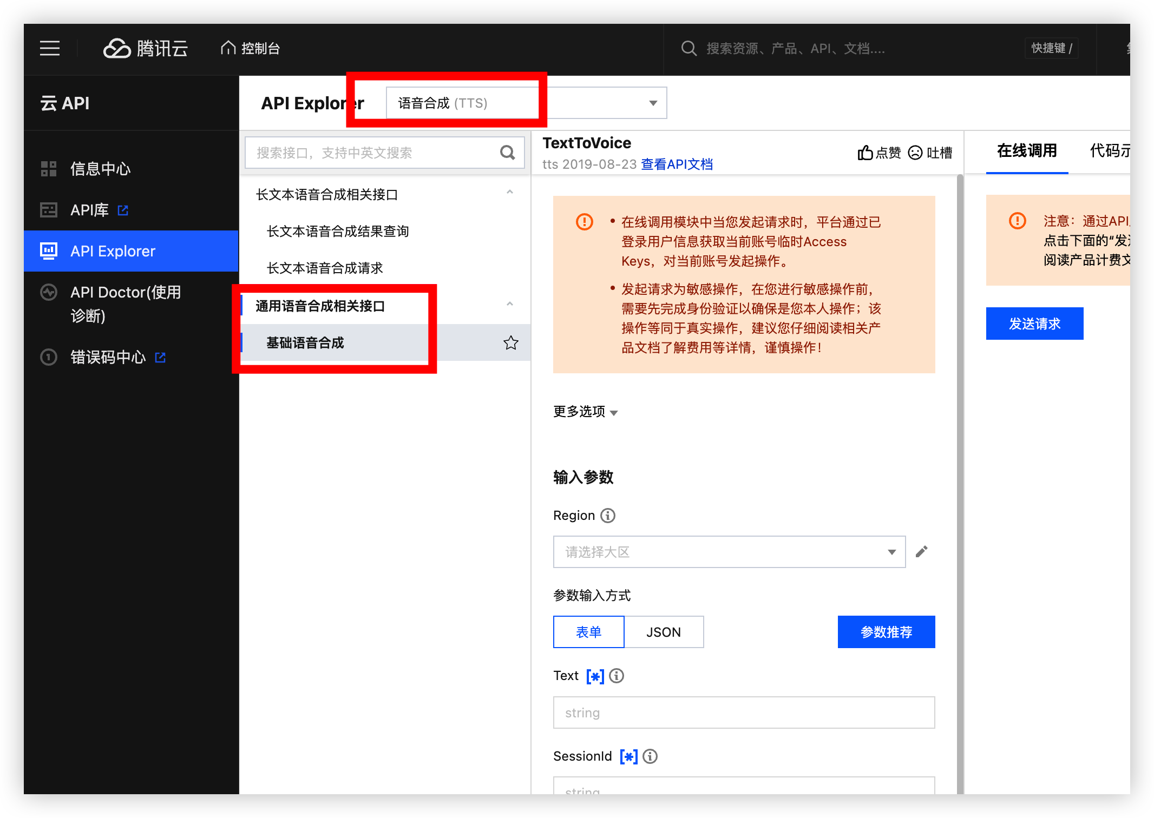Click the interface search magnifier icon
This screenshot has height=818, width=1154.
(508, 153)
